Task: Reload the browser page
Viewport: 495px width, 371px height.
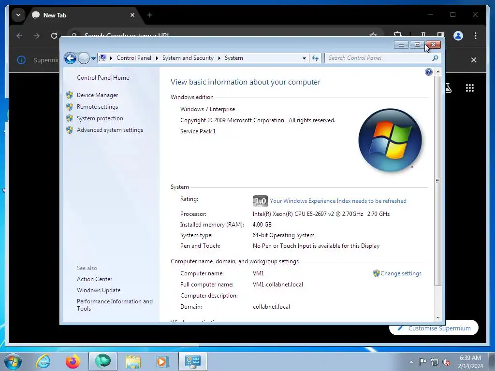Action: 54,36
